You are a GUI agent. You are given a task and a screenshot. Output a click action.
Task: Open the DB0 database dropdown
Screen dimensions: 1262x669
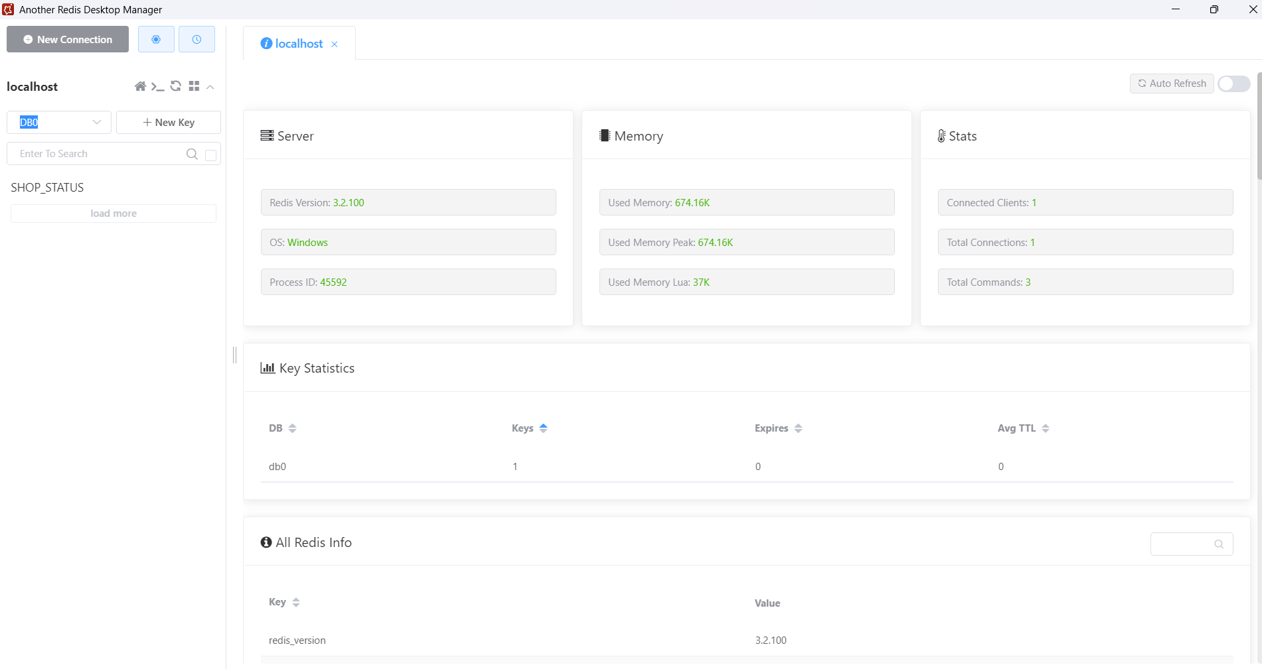[x=59, y=122]
